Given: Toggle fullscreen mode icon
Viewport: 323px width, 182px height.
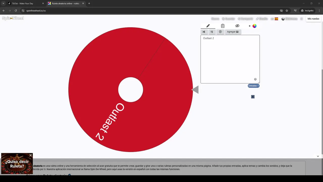Looking at the screenshot, I should pyautogui.click(x=302, y=19).
